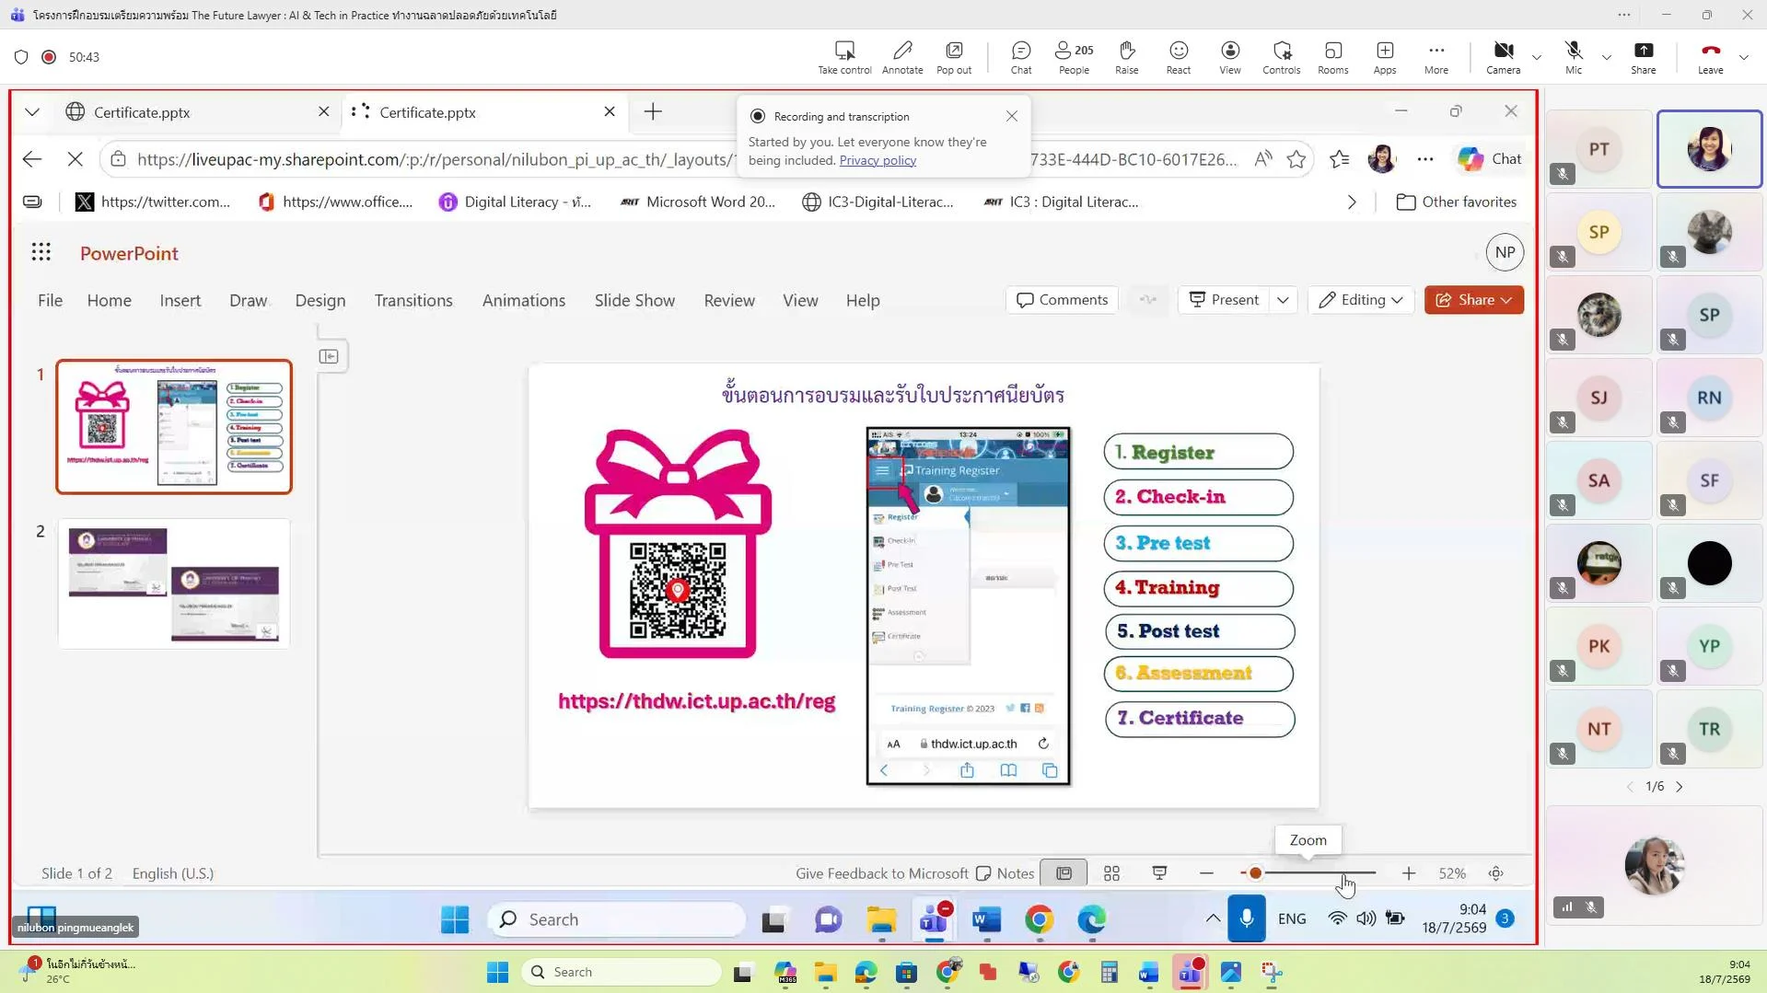Open the PowerPoint app launcher grid
The image size is (1767, 993).
(41, 253)
